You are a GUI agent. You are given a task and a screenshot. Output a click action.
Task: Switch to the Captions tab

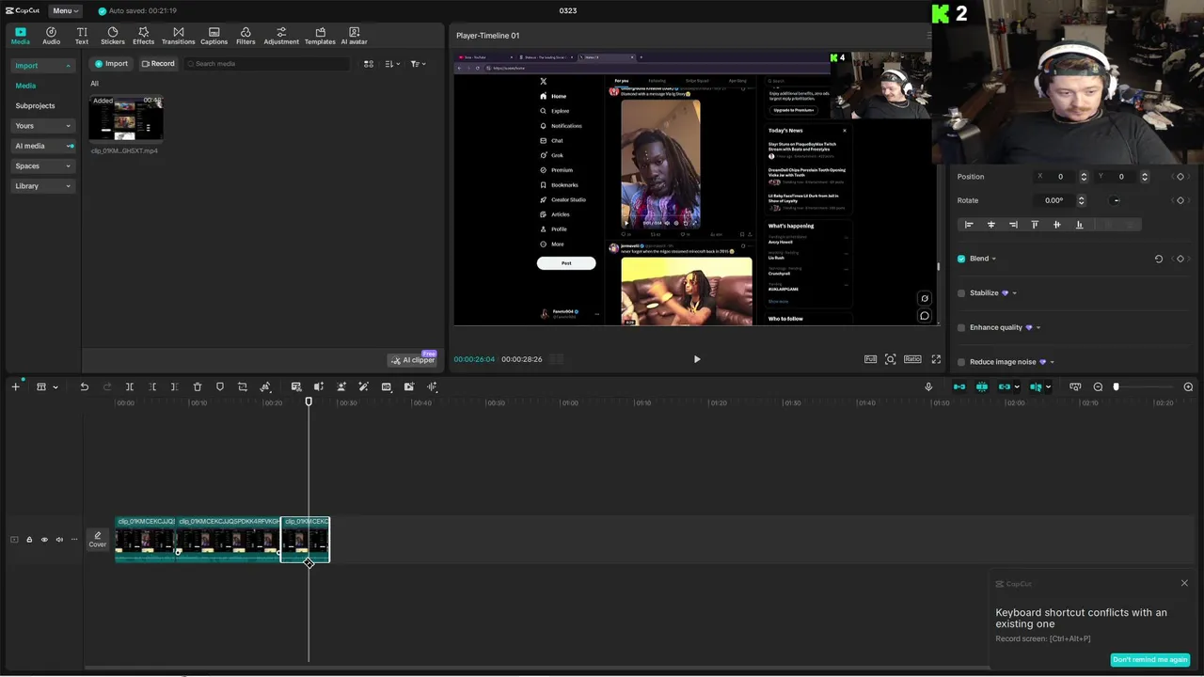214,36
